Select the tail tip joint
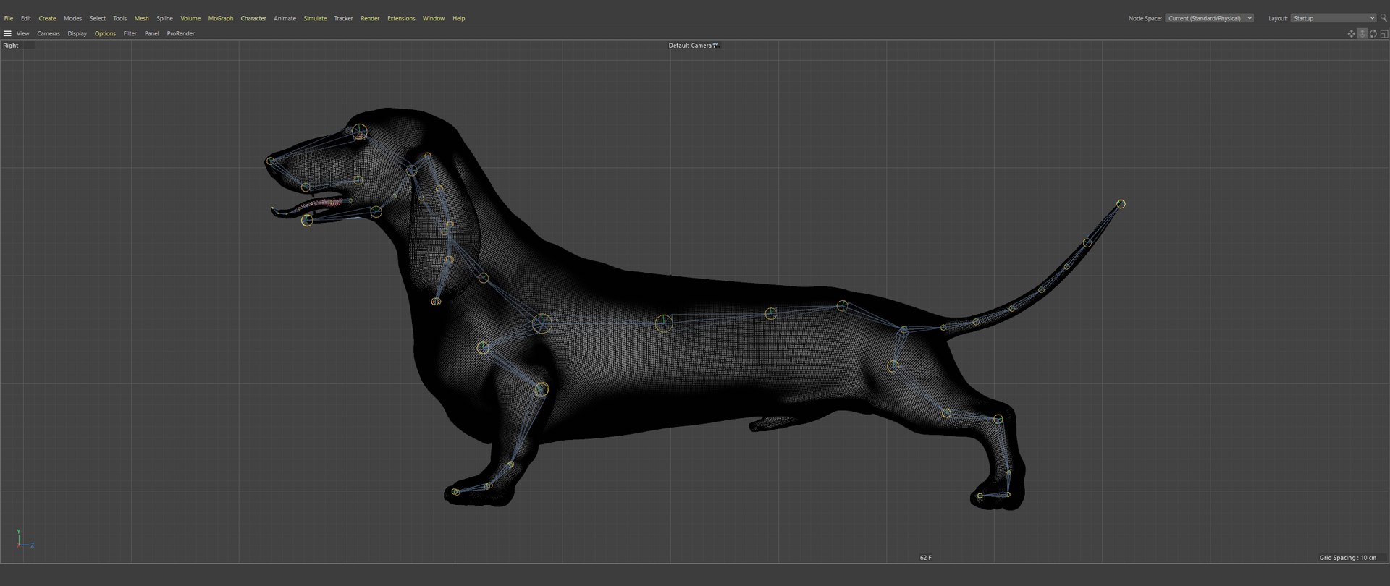 click(x=1121, y=204)
